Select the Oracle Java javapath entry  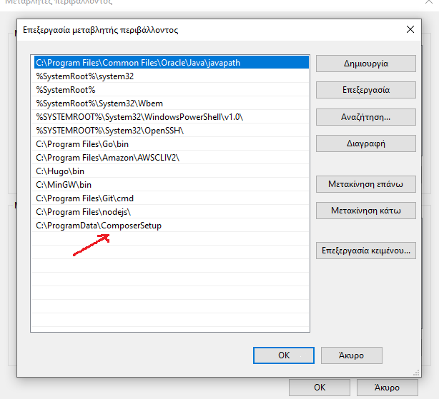137,63
